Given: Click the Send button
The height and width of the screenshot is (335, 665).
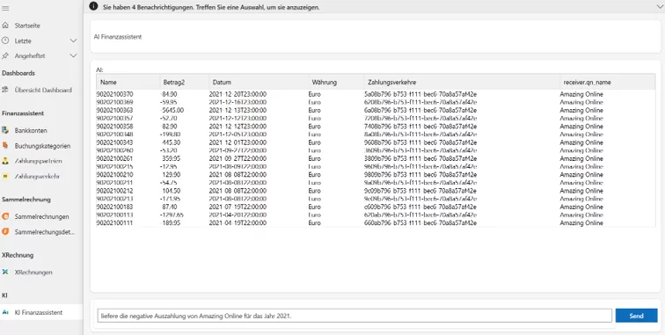Looking at the screenshot, I should point(636,316).
